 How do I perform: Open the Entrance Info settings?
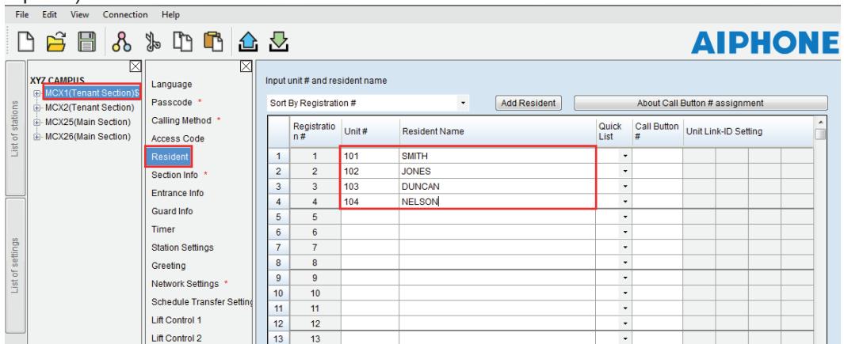pyautogui.click(x=178, y=193)
